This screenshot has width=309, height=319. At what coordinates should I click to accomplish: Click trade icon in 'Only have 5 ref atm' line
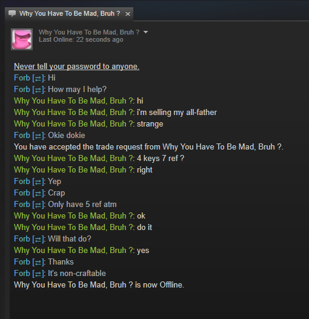[x=38, y=205]
